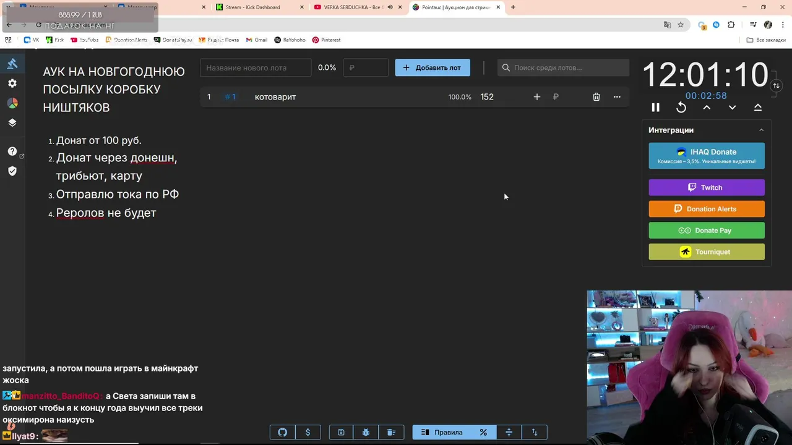Open the YouTube bookmark
Screen dimensions: 792x445
[85, 40]
